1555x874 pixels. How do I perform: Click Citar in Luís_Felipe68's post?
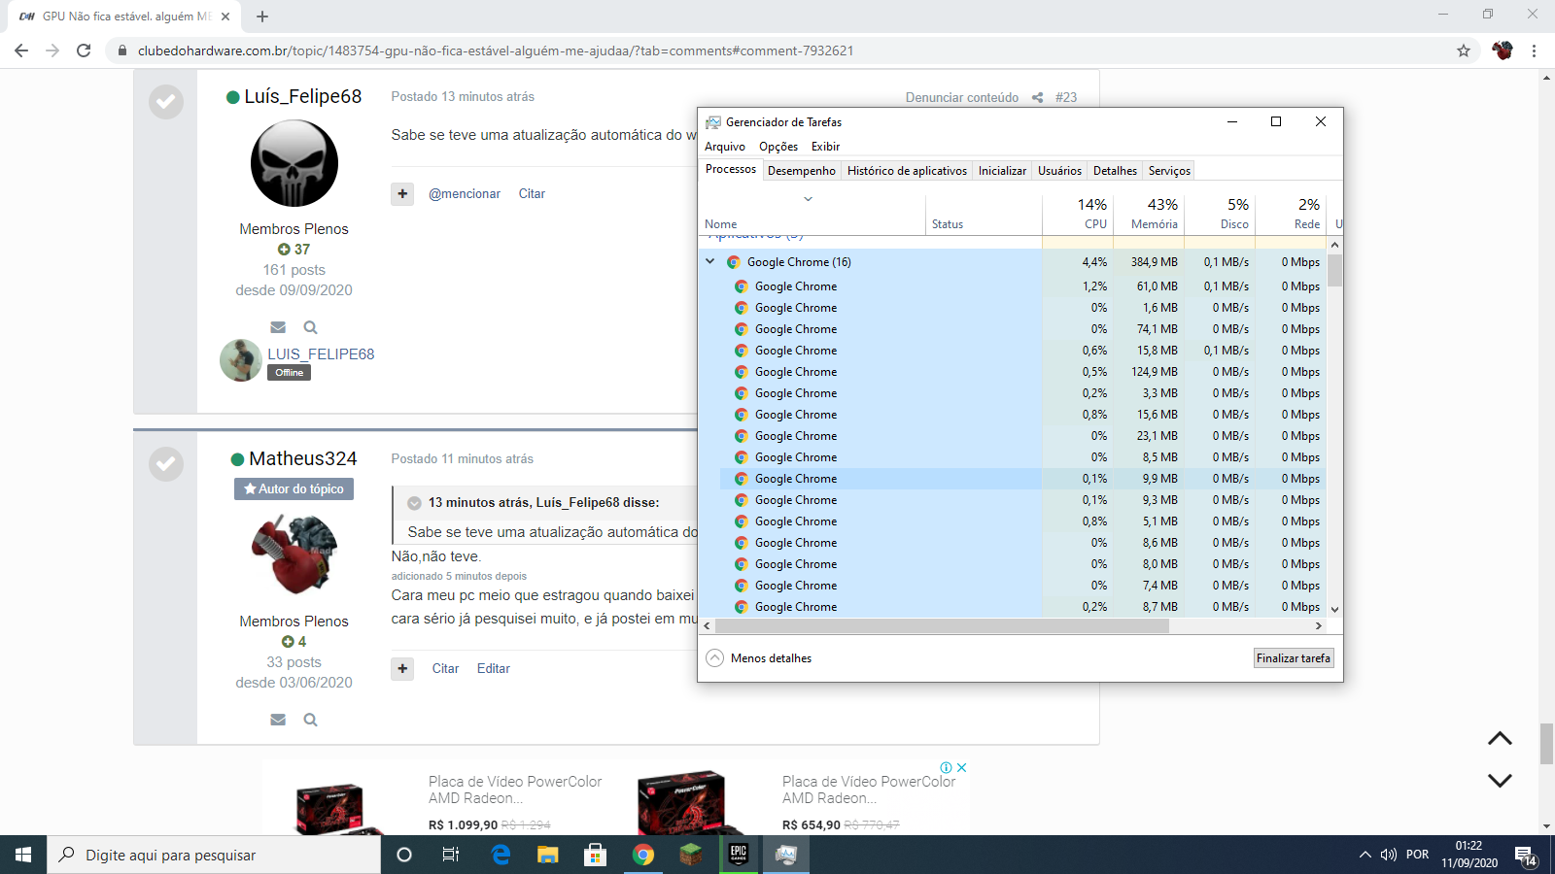click(x=532, y=193)
